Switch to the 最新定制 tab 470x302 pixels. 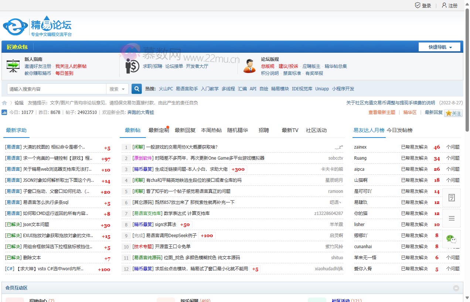[158, 130]
